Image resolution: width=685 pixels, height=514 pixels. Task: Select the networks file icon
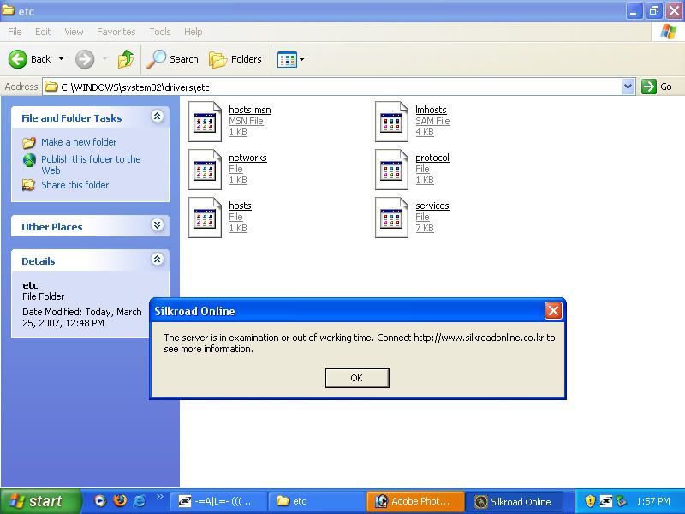coord(205,170)
